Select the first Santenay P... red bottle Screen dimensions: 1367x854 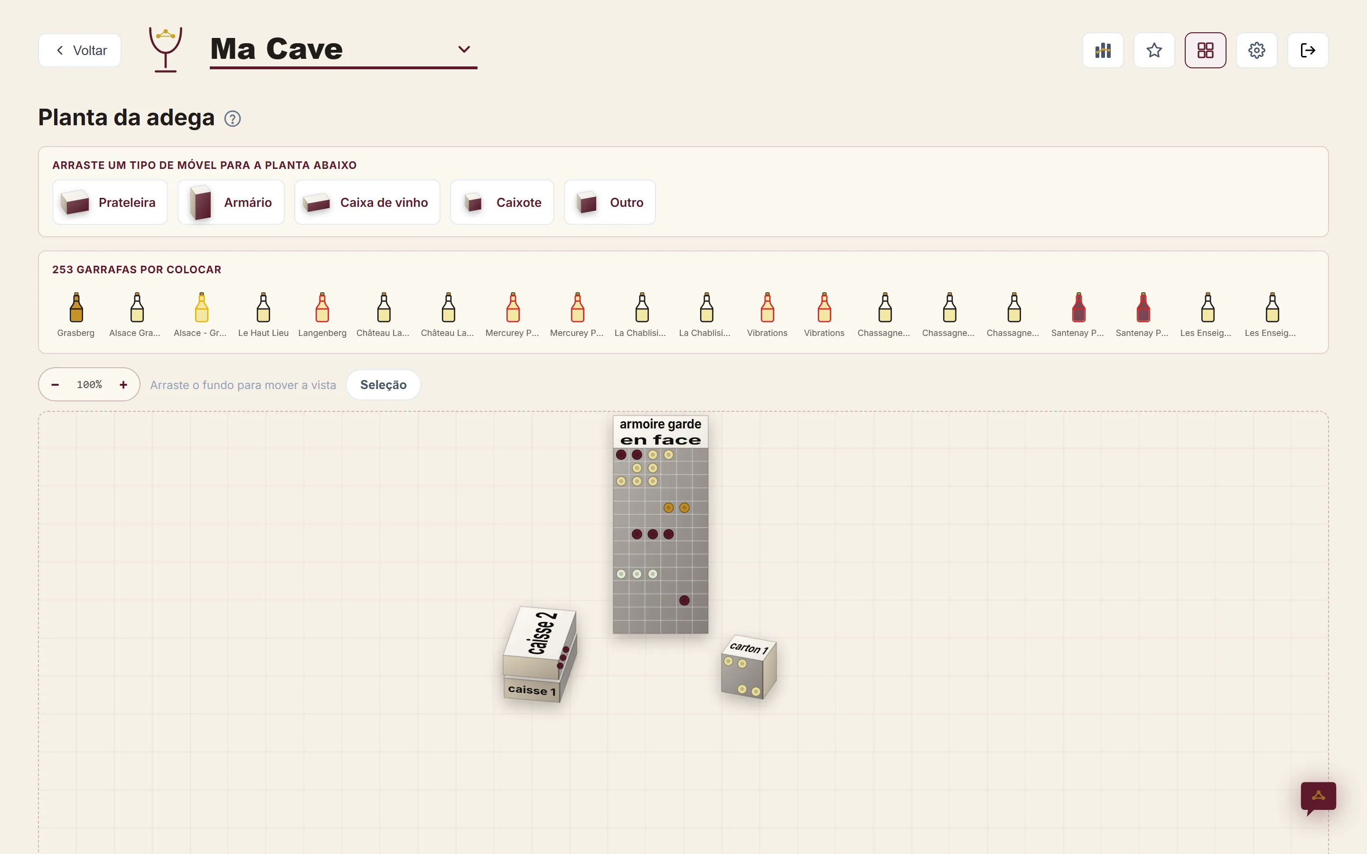pos(1078,315)
